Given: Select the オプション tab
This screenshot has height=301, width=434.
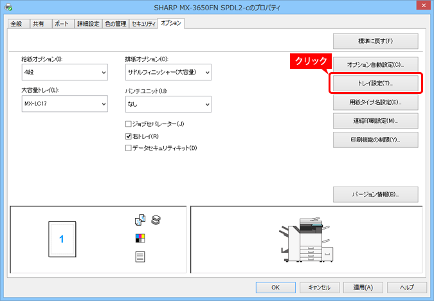Looking at the screenshot, I should click(171, 23).
